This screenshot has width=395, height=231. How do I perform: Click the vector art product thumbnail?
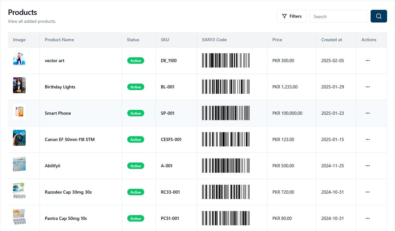pyautogui.click(x=19, y=59)
